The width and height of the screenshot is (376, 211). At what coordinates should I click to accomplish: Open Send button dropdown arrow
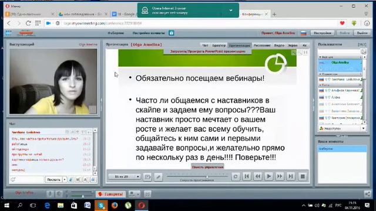pyautogui.click(x=65, y=179)
